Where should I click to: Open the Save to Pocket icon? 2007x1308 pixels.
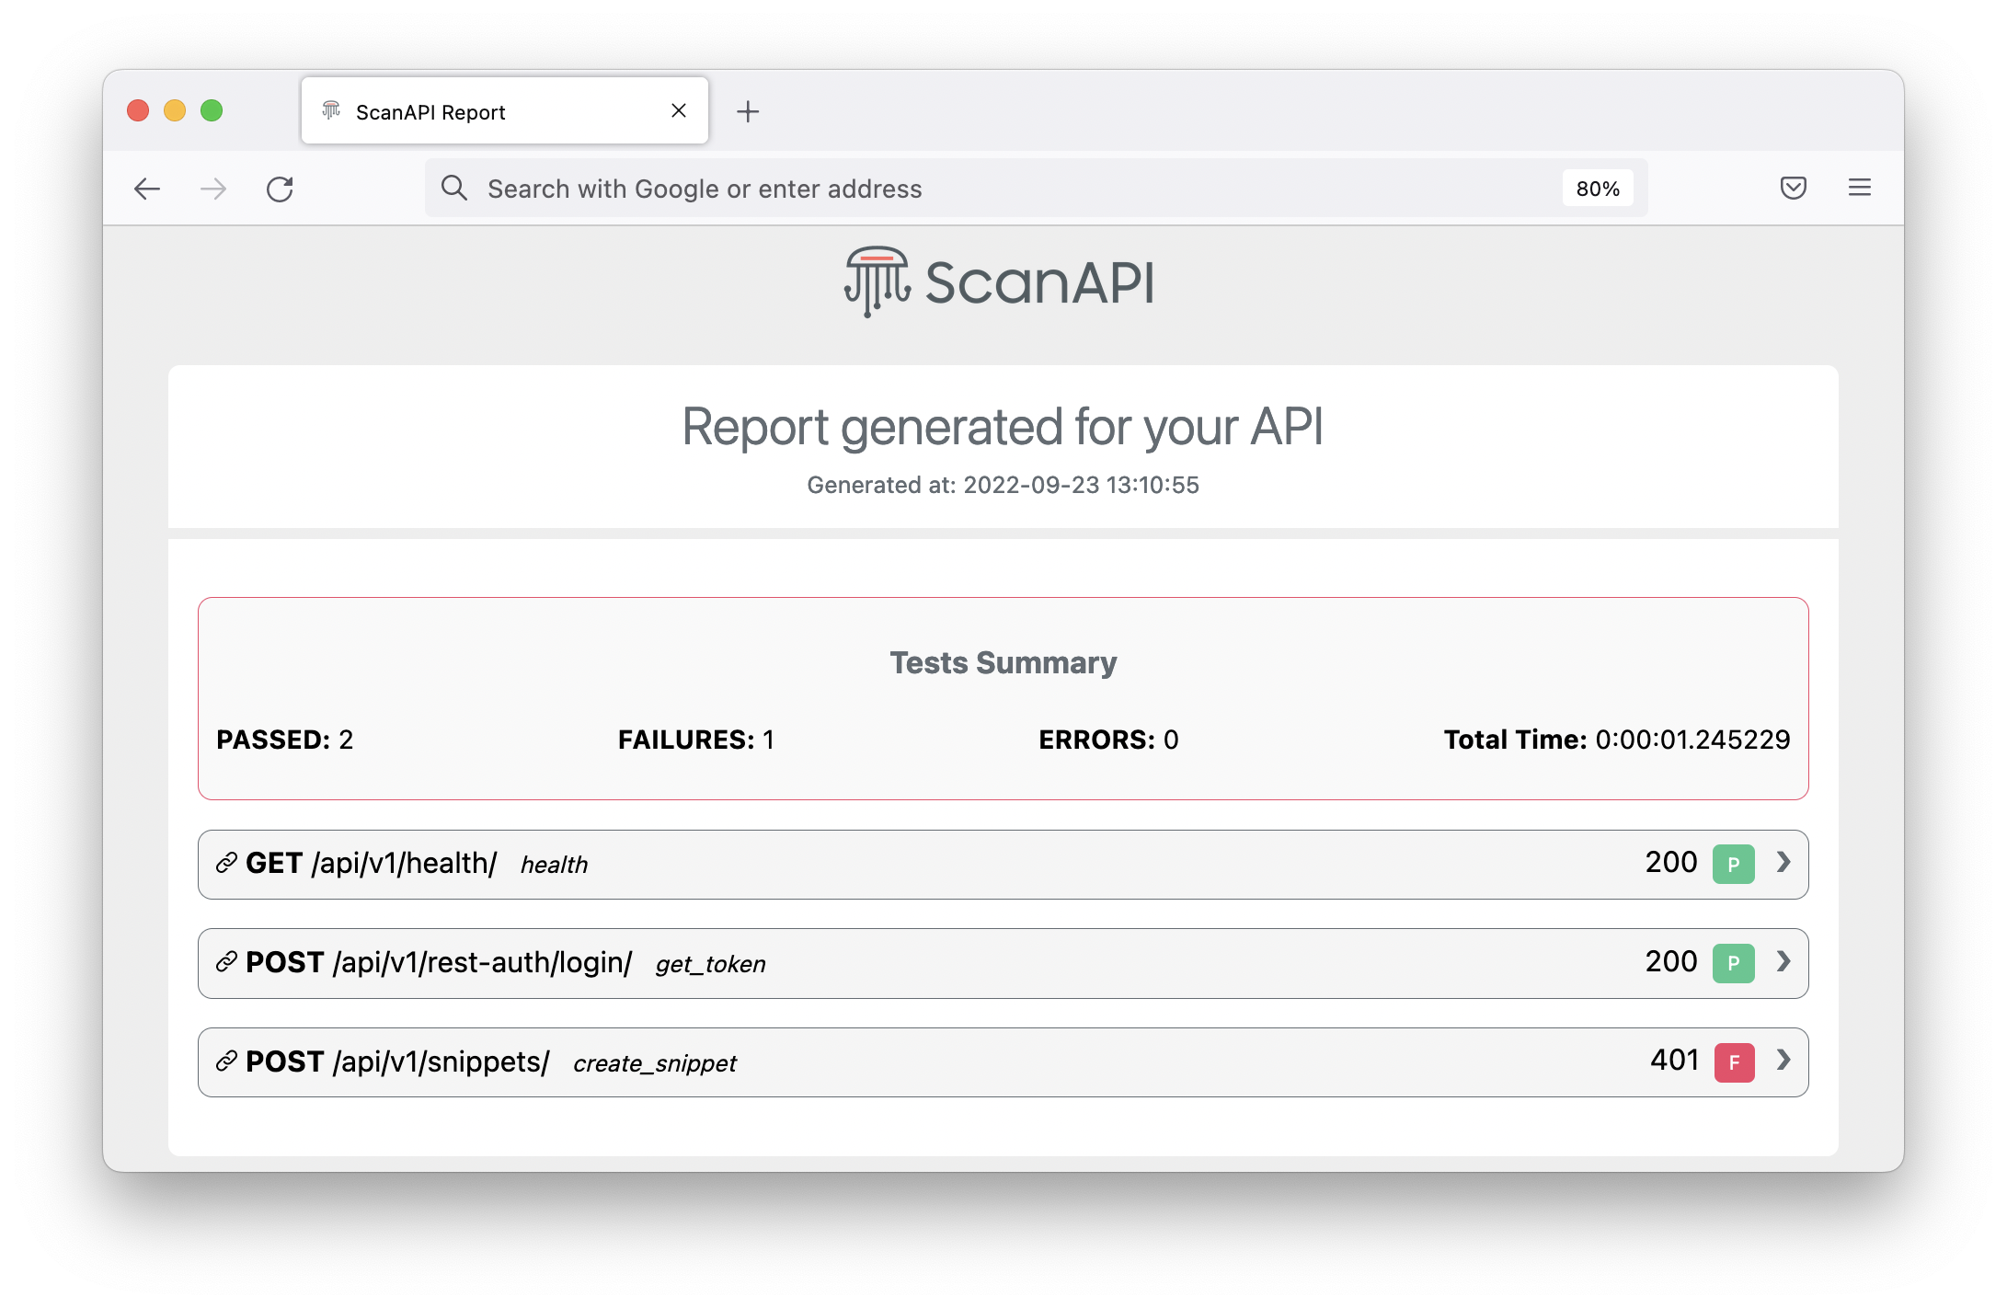pyautogui.click(x=1793, y=188)
